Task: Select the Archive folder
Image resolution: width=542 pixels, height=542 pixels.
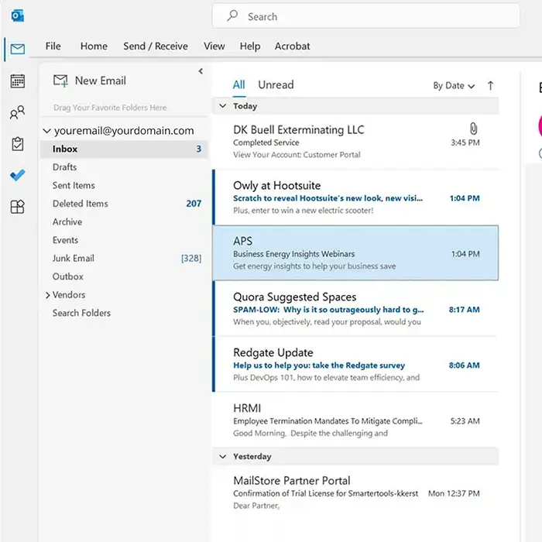Action: point(124,222)
